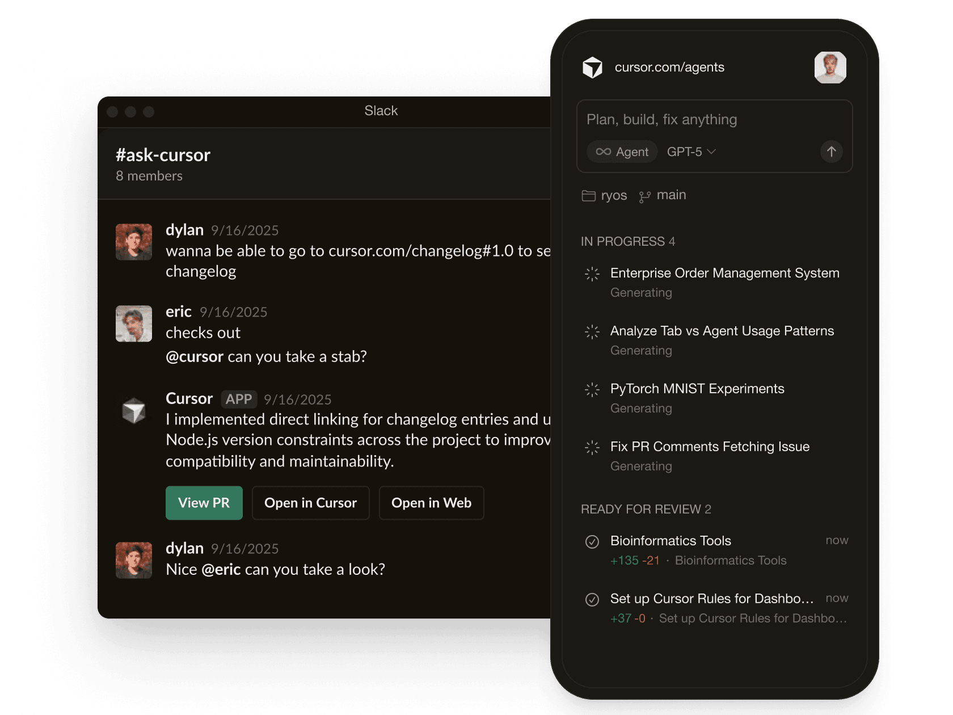The height and width of the screenshot is (715, 953).
Task: Click the +37 -0 diff stats
Action: click(628, 619)
